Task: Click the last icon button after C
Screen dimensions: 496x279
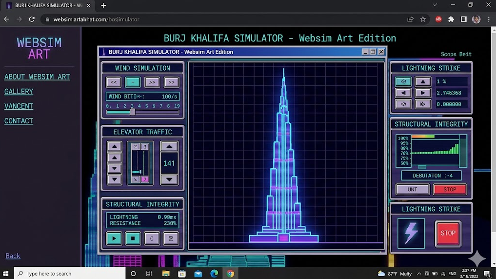Action: click(171, 239)
